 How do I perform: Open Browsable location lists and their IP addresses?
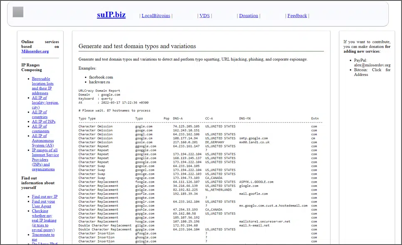click(x=42, y=86)
